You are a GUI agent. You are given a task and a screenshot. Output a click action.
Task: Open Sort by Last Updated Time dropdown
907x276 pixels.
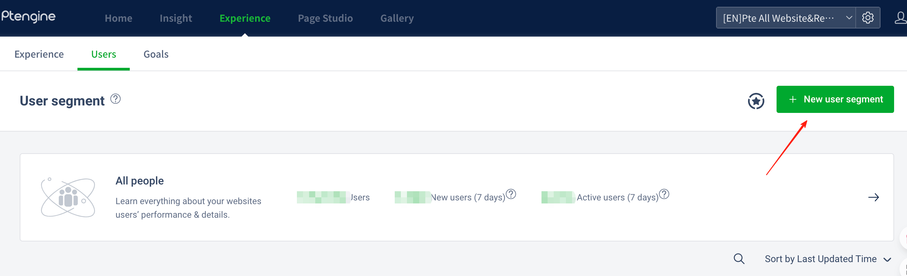tap(828, 259)
